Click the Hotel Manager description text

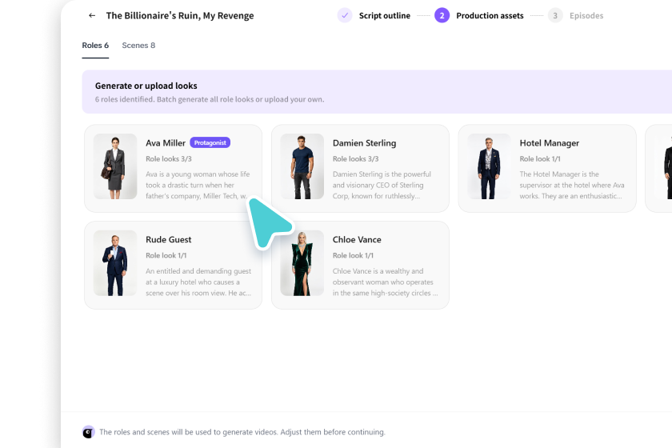[572, 186]
